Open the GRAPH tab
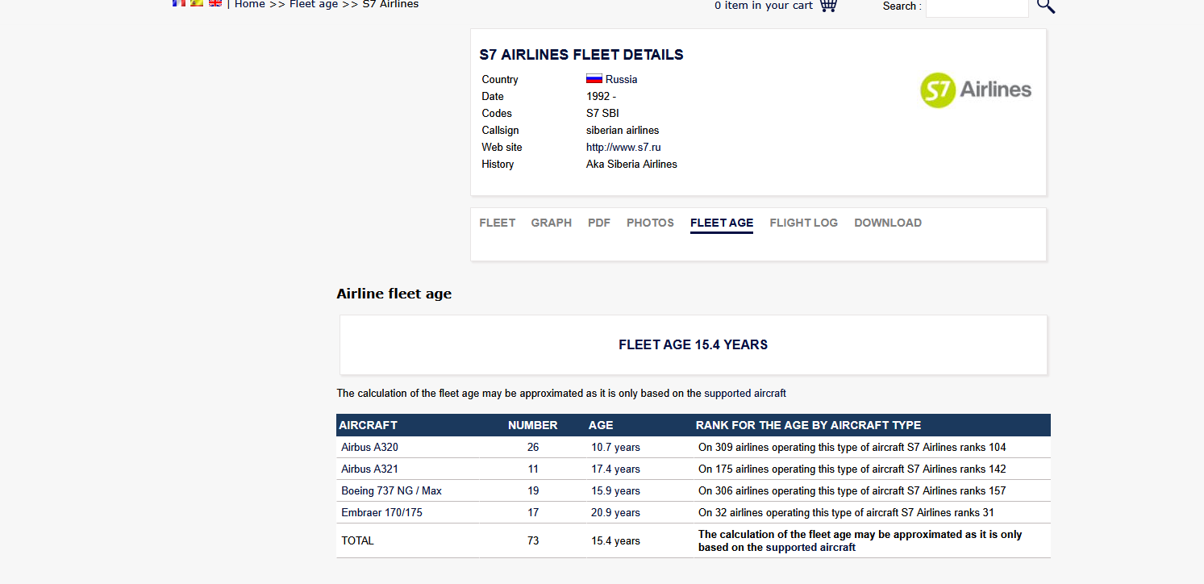This screenshot has width=1204, height=584. pyautogui.click(x=552, y=223)
